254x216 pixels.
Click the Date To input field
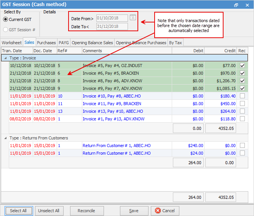pos(112,26)
